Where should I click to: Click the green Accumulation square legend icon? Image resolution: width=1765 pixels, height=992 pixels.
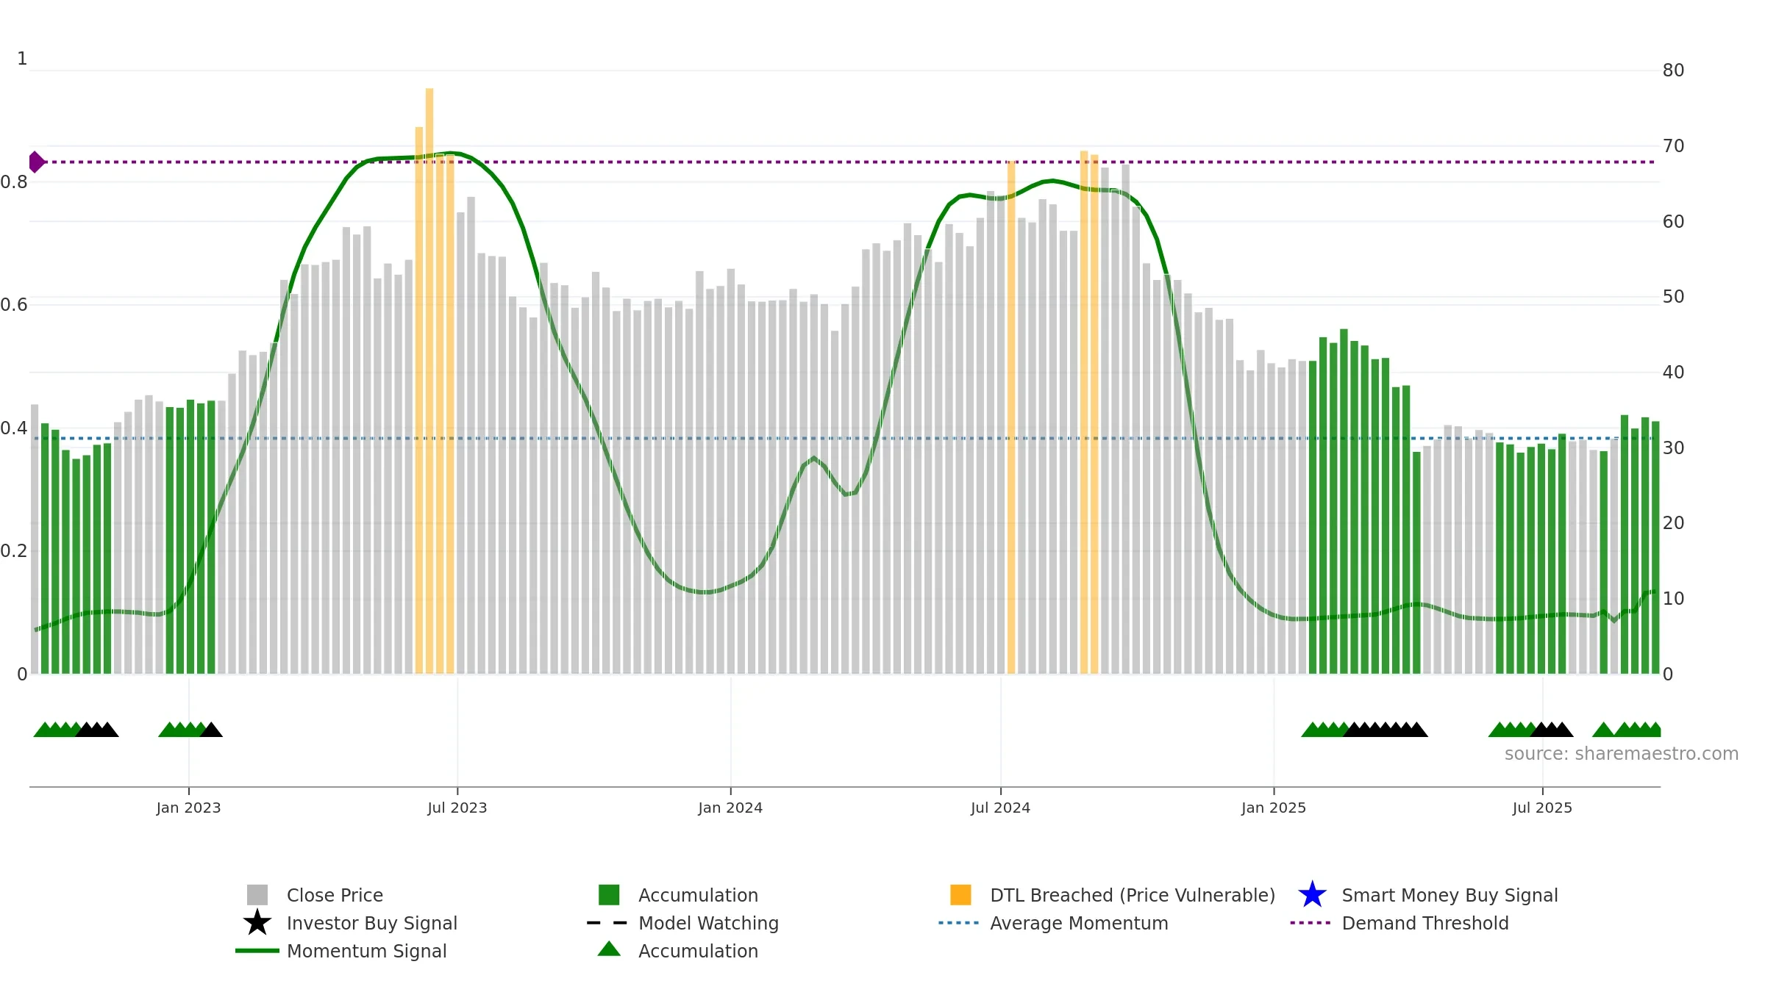(609, 895)
